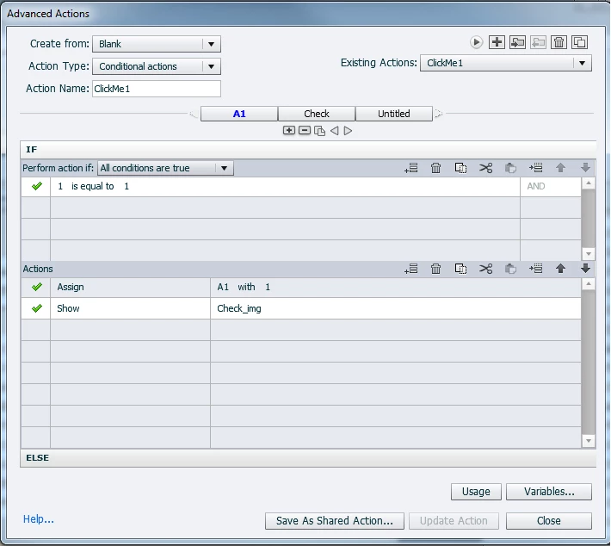Screen dimensions: 611x546
Task: Click the Preview action play icon
Action: (476, 42)
